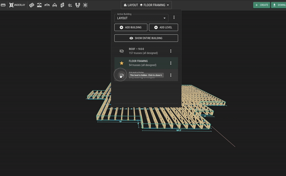Click the Download button
The image size is (286, 176).
click(x=279, y=5)
